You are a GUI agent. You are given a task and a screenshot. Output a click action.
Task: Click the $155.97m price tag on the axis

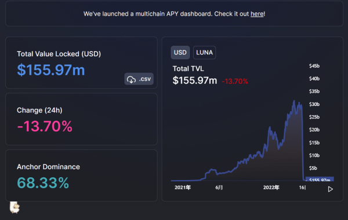point(320,179)
